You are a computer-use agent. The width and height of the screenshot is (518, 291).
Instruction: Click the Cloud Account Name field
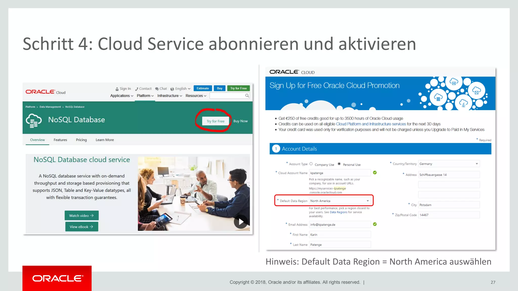(x=340, y=173)
